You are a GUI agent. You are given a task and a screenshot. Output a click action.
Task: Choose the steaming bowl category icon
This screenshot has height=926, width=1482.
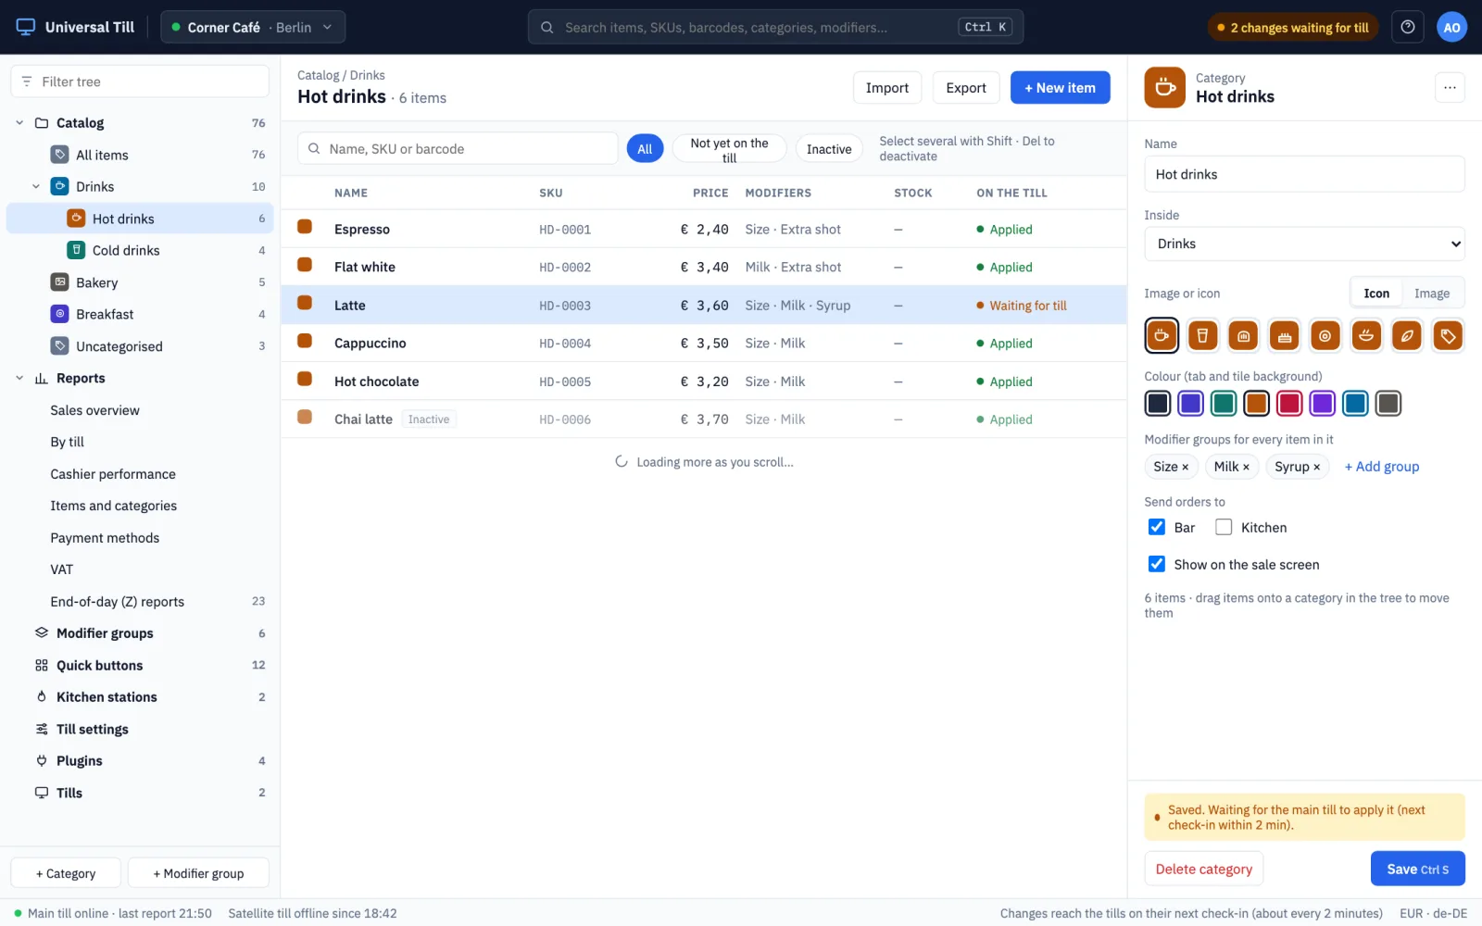click(x=1366, y=335)
